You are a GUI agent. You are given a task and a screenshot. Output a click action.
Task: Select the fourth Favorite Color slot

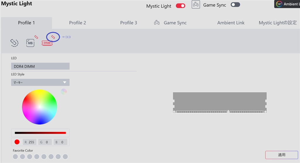pos(37,157)
